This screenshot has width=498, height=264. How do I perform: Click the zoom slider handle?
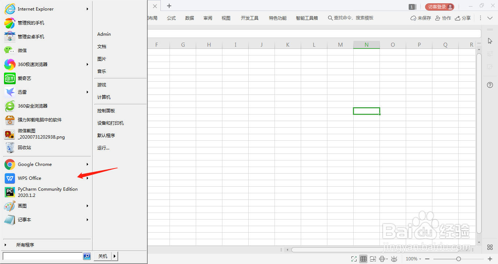[x=459, y=259]
